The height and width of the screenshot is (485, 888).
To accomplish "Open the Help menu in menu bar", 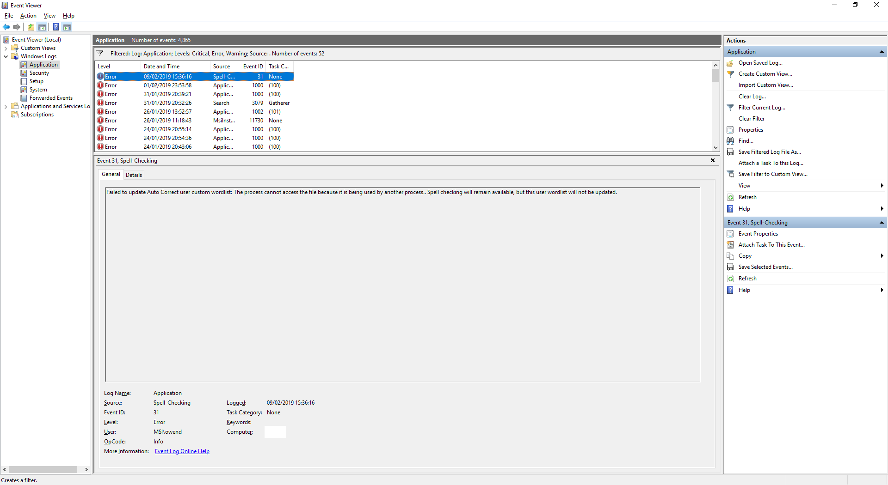I will coord(68,16).
